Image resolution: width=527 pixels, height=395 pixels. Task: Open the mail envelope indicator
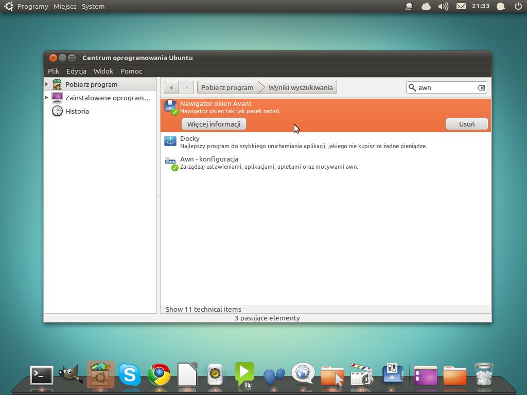tap(461, 6)
